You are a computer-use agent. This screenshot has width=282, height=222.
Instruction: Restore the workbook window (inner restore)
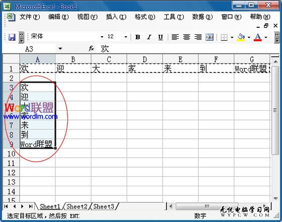(x=266, y=26)
